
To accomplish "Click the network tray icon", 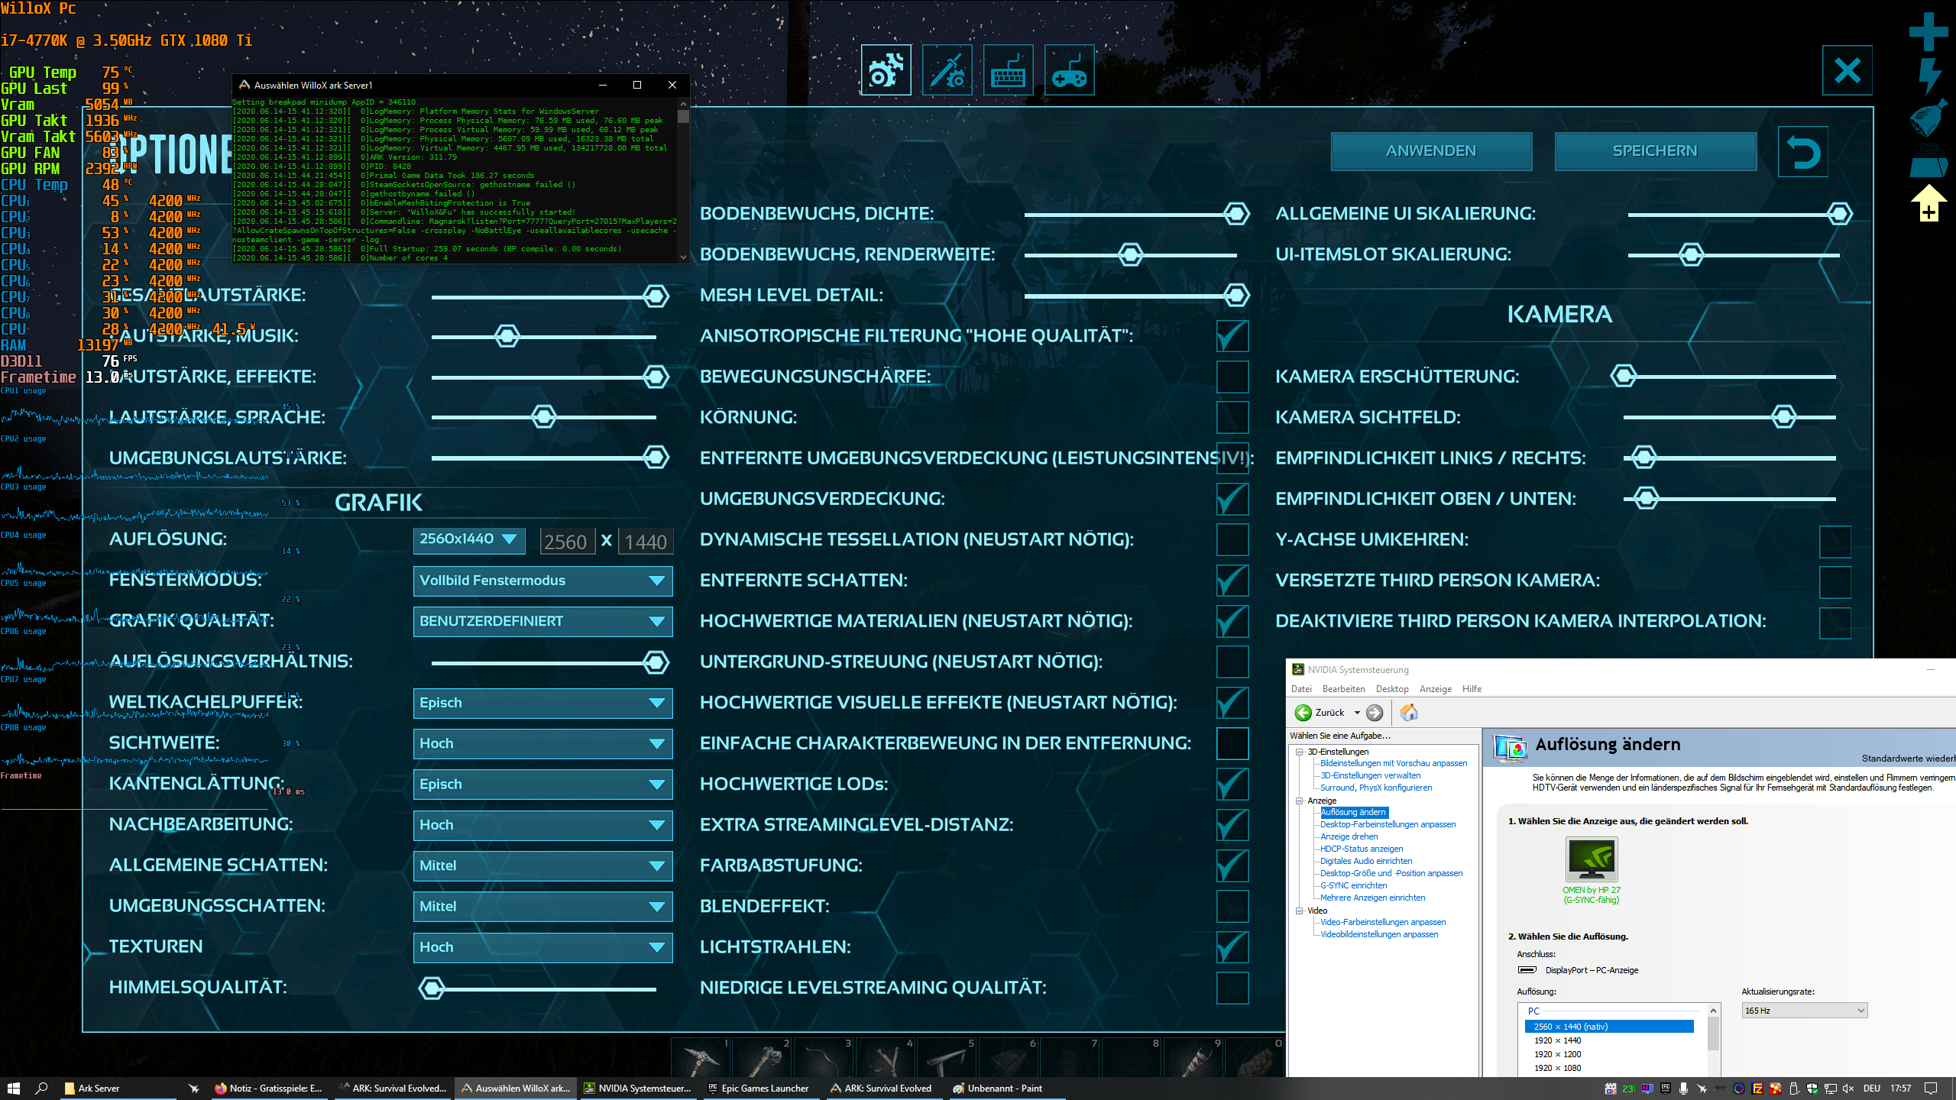I will (1830, 1089).
